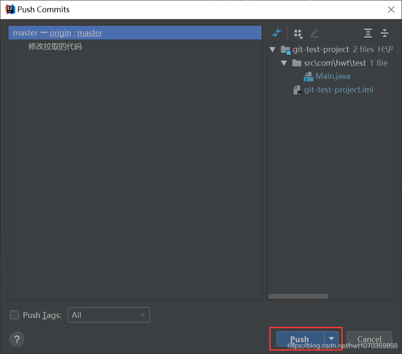The image size is (402, 354).
Task: Enable the Push Tags checkbox
Action: click(14, 315)
